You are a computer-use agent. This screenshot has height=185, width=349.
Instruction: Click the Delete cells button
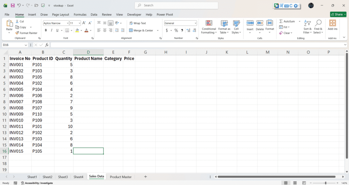(260, 27)
